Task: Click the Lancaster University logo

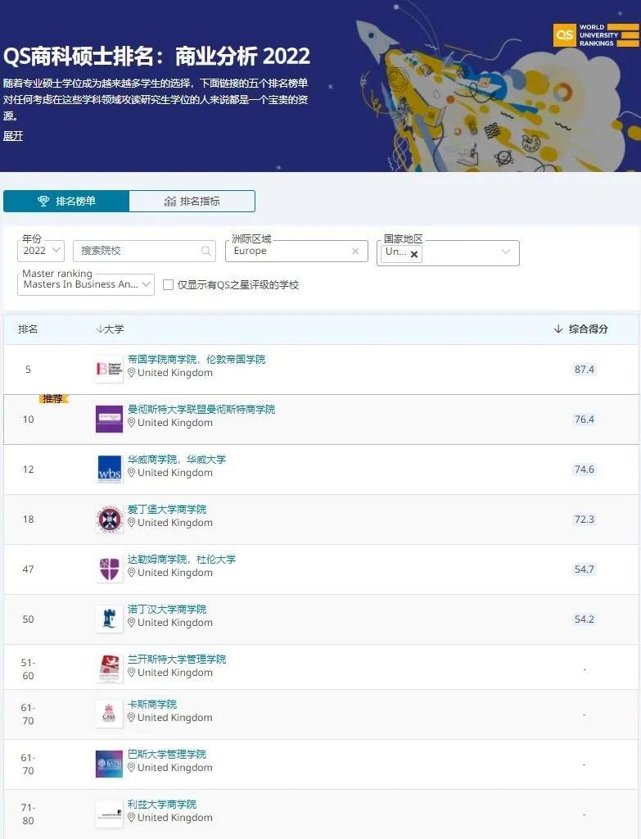Action: point(109,669)
